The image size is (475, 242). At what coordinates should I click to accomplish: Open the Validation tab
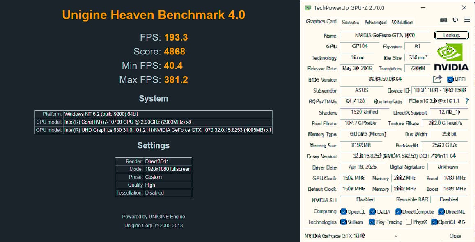[x=402, y=22]
